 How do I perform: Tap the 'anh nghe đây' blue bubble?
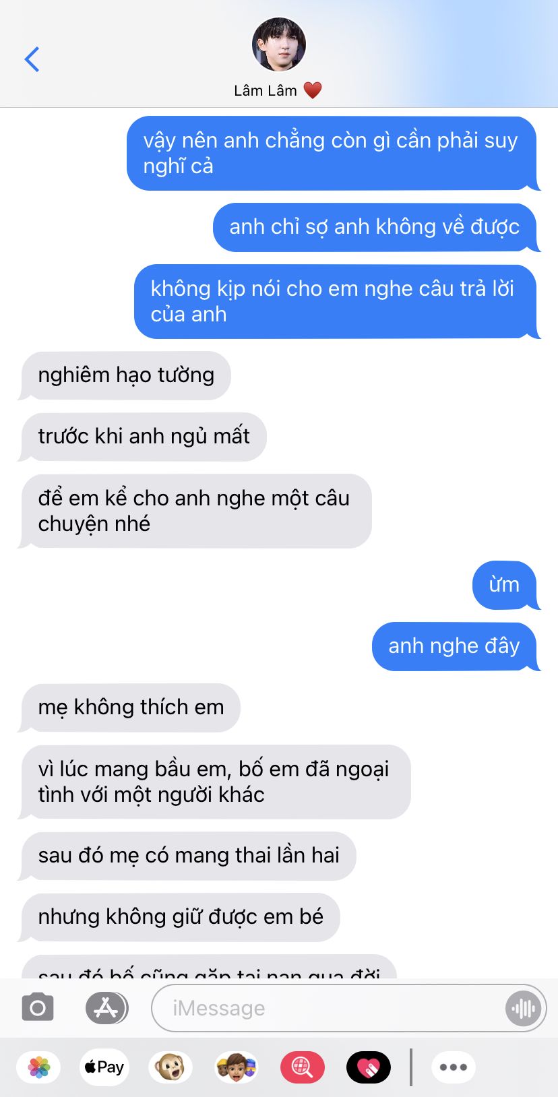[455, 646]
